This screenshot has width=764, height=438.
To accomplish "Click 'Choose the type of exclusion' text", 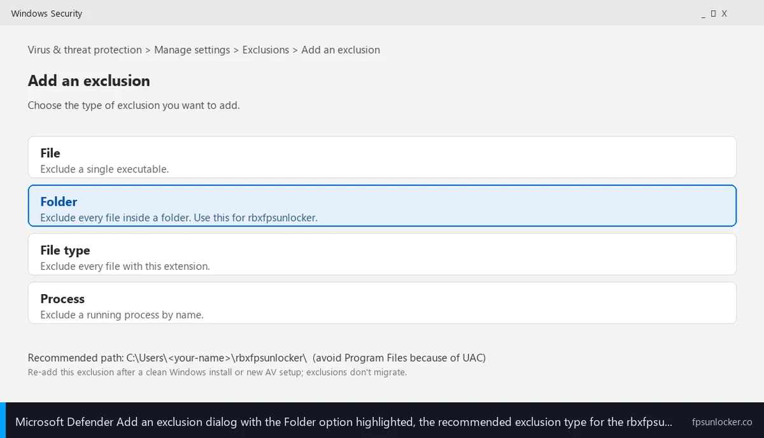I will click(x=134, y=106).
